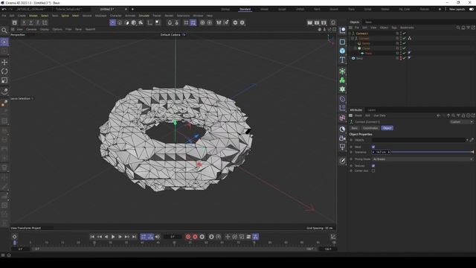This screenshot has width=476, height=268.
Task: Open the Camera objects icon in side palette
Action: (x=342, y=138)
